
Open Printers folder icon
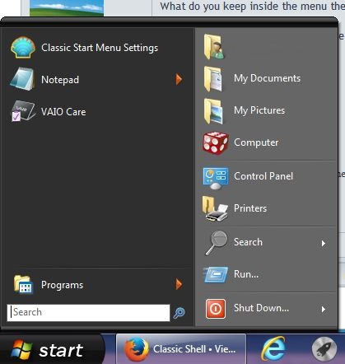click(215, 208)
